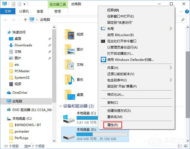Open the quick access toolbar dropdown arrow
The width and height of the screenshot is (190, 149).
pos(25,4)
